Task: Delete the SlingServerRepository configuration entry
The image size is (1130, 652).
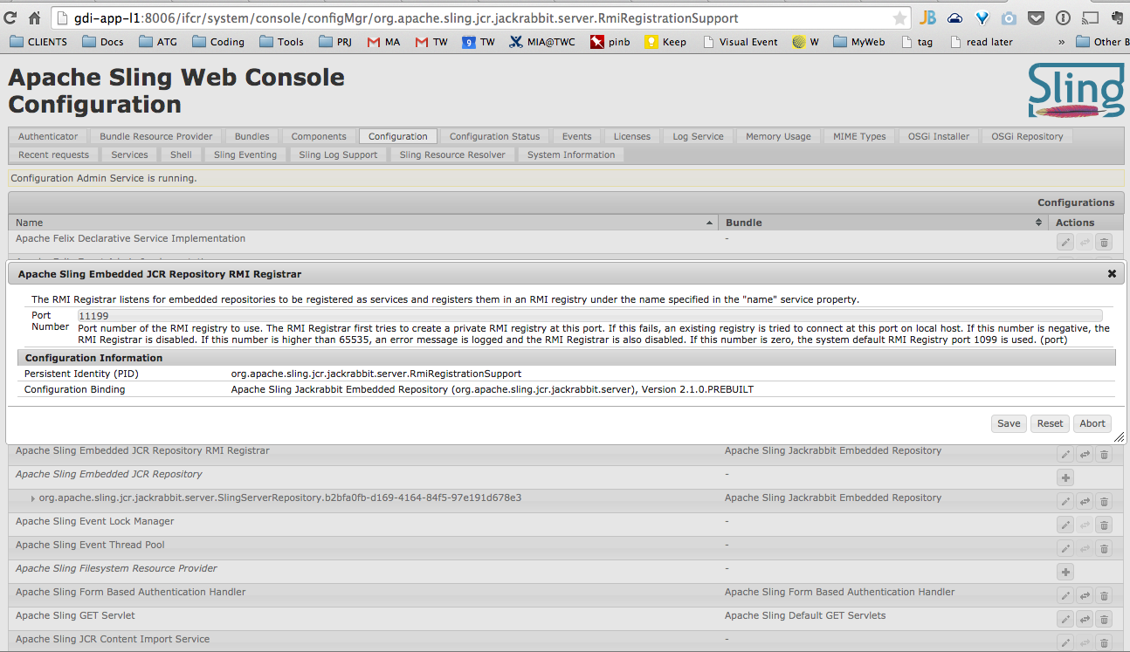Action: tap(1104, 502)
